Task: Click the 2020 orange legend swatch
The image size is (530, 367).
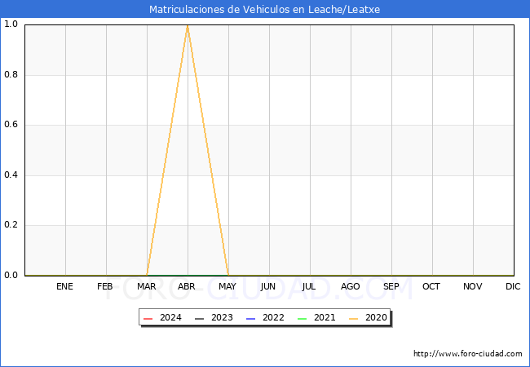Action: [354, 319]
